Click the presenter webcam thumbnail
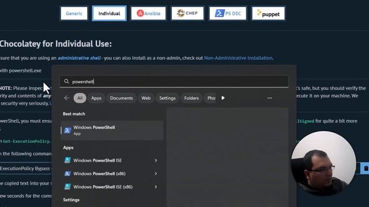369x207 pixels. point(323,163)
